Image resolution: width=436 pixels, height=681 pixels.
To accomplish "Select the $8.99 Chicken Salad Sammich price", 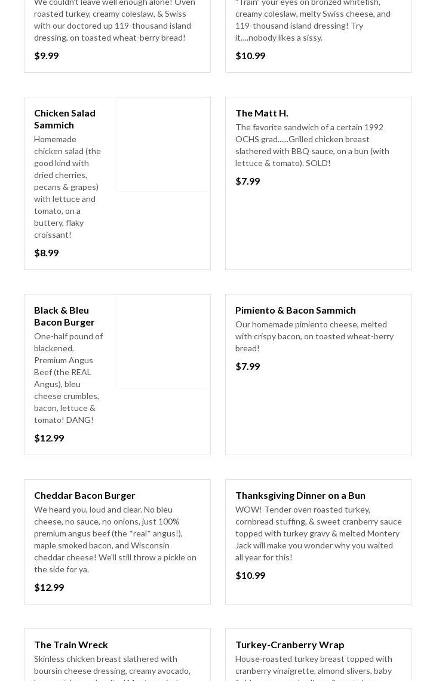I will tap(47, 253).
